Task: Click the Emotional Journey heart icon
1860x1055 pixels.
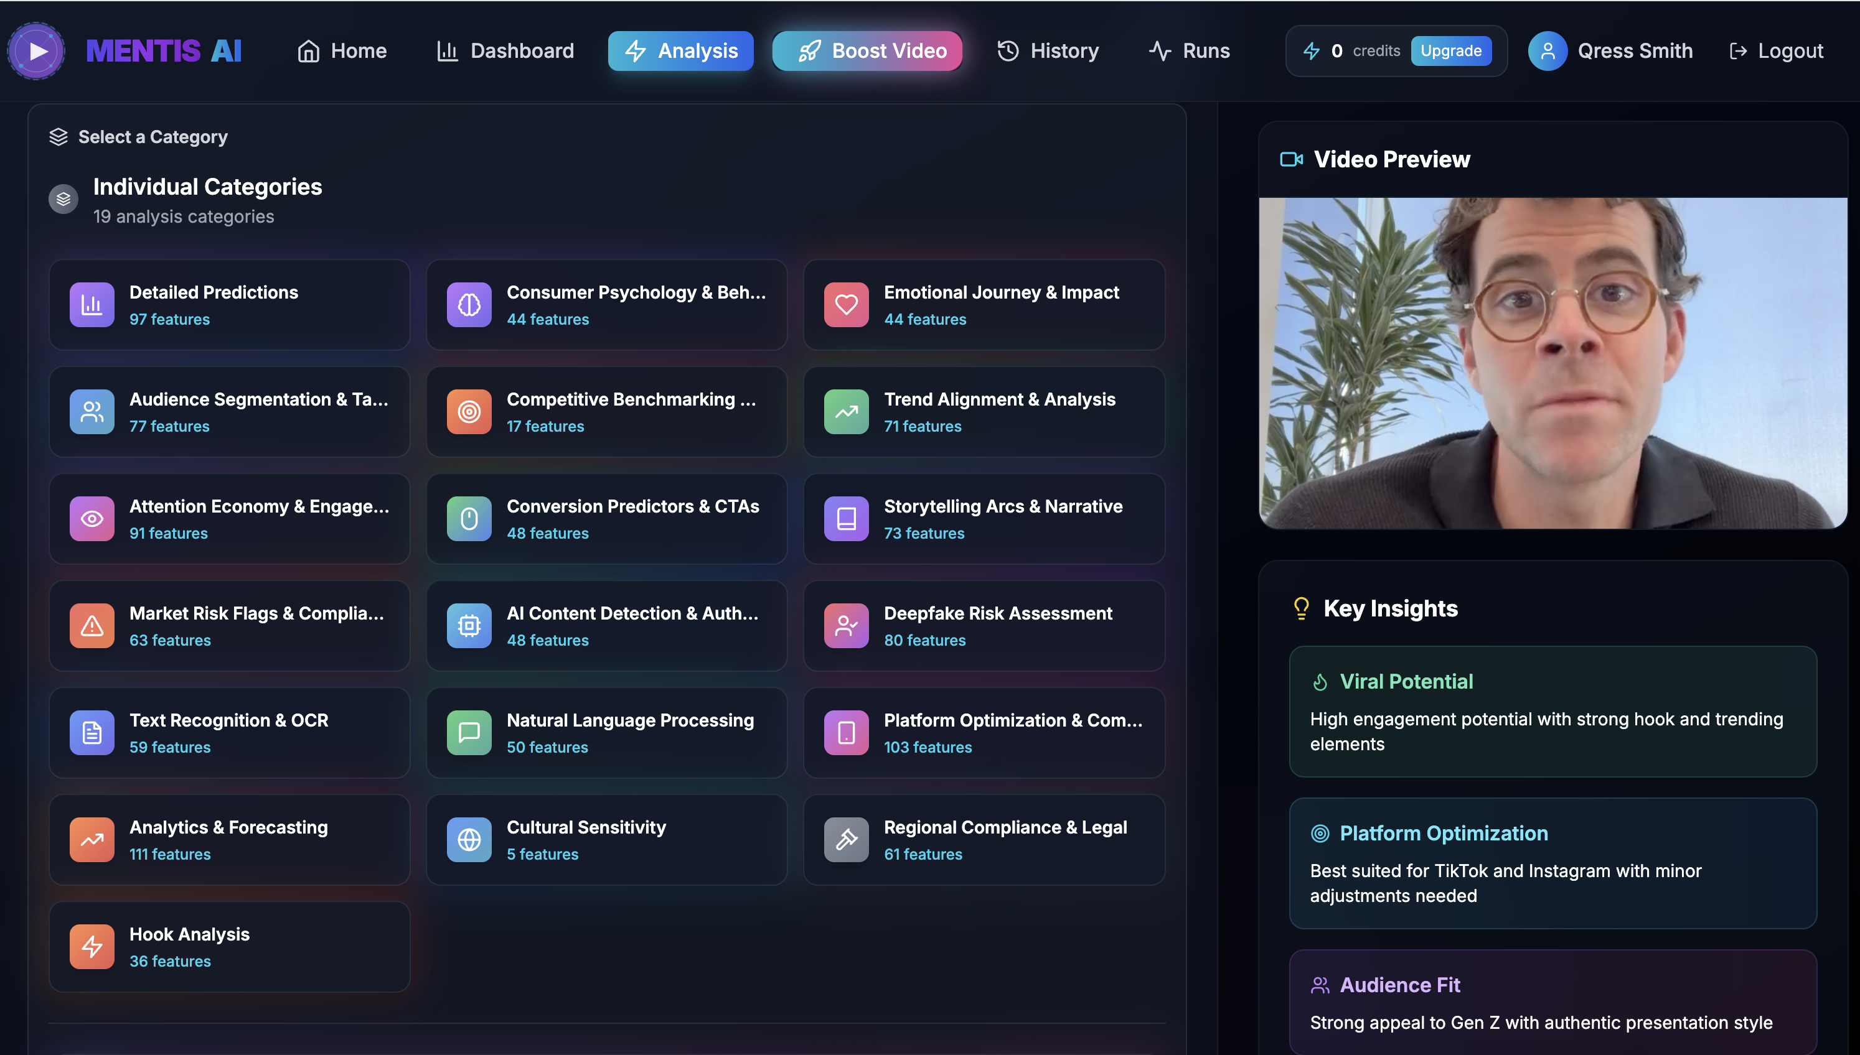Action: tap(846, 305)
